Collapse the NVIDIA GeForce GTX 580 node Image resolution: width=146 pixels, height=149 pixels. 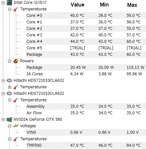[x=3, y=119]
